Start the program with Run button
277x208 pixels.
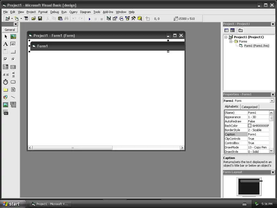[x=90, y=19]
